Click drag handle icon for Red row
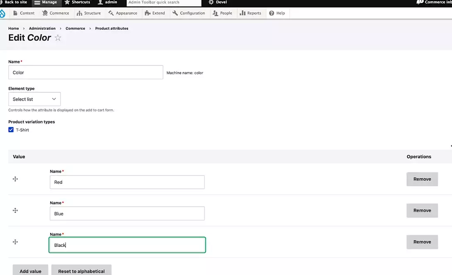 click(x=15, y=179)
